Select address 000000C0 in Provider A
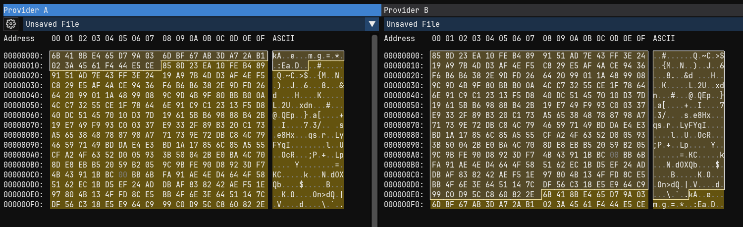This screenshot has height=227, width=743. pos(23,174)
